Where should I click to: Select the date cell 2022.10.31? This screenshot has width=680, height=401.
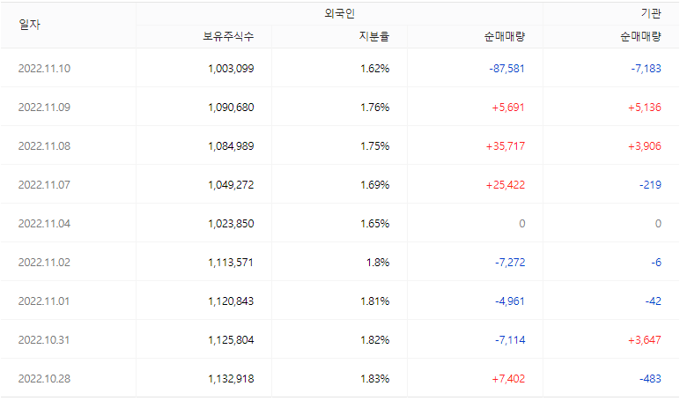click(44, 340)
